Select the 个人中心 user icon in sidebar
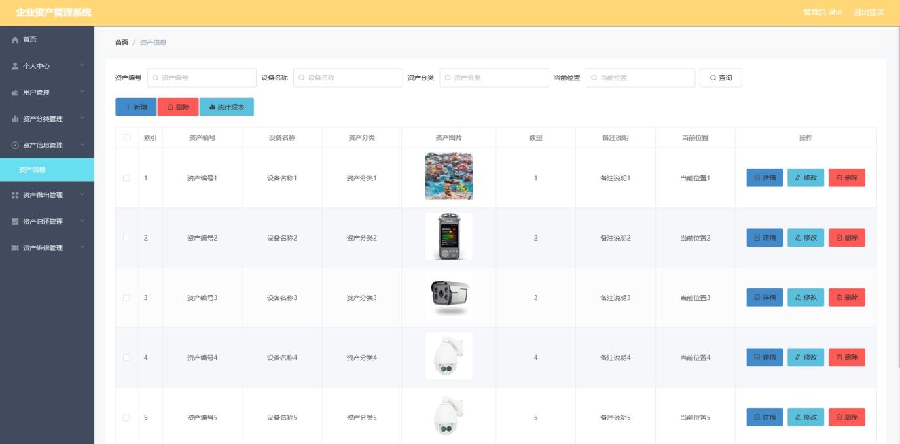Viewport: 900px width, 444px height. (x=14, y=65)
